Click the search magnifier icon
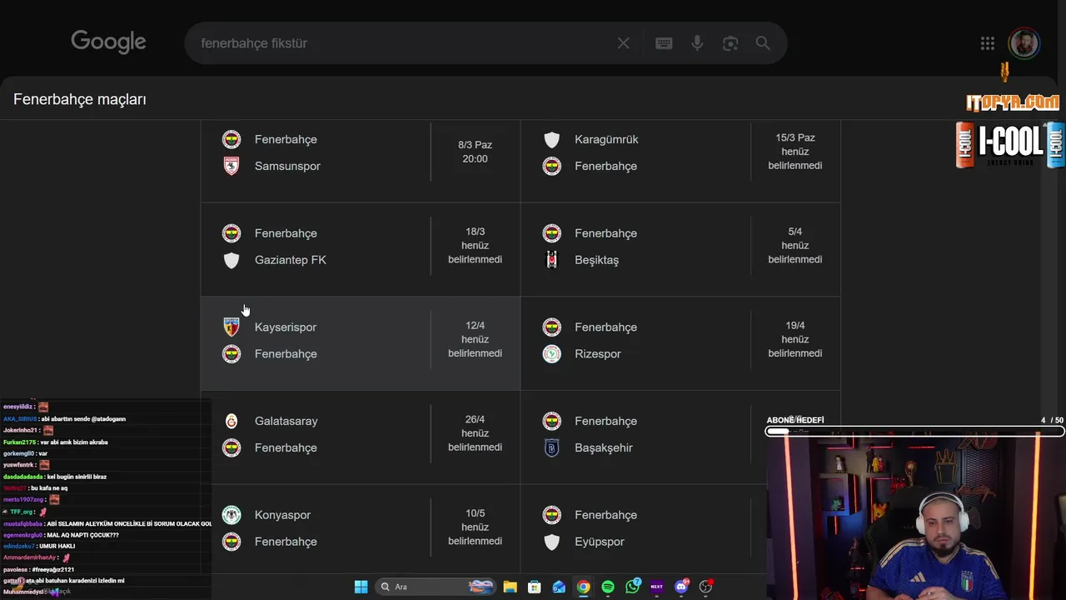The height and width of the screenshot is (600, 1066). [763, 43]
